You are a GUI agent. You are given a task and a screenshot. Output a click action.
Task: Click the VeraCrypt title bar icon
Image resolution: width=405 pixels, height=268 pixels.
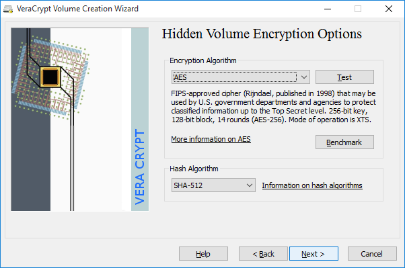(8, 9)
